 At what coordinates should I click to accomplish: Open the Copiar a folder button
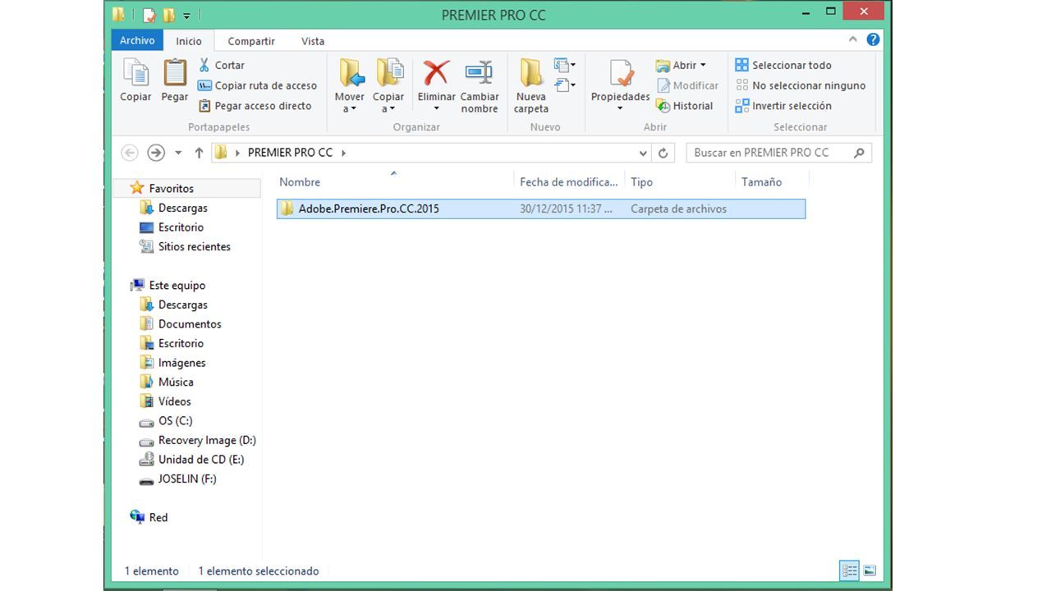point(388,85)
